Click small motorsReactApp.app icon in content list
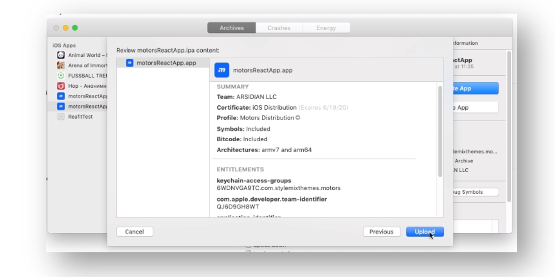Viewport: 555px width, 277px height. point(130,63)
